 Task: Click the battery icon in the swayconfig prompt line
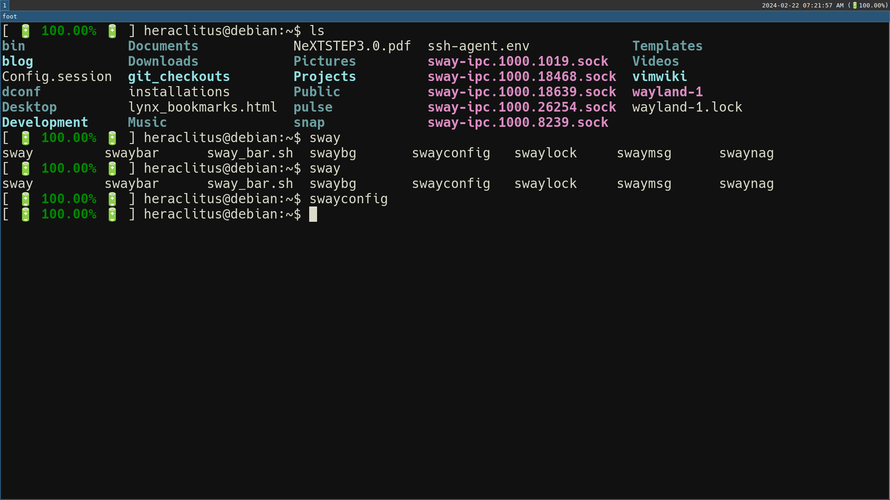(x=25, y=199)
